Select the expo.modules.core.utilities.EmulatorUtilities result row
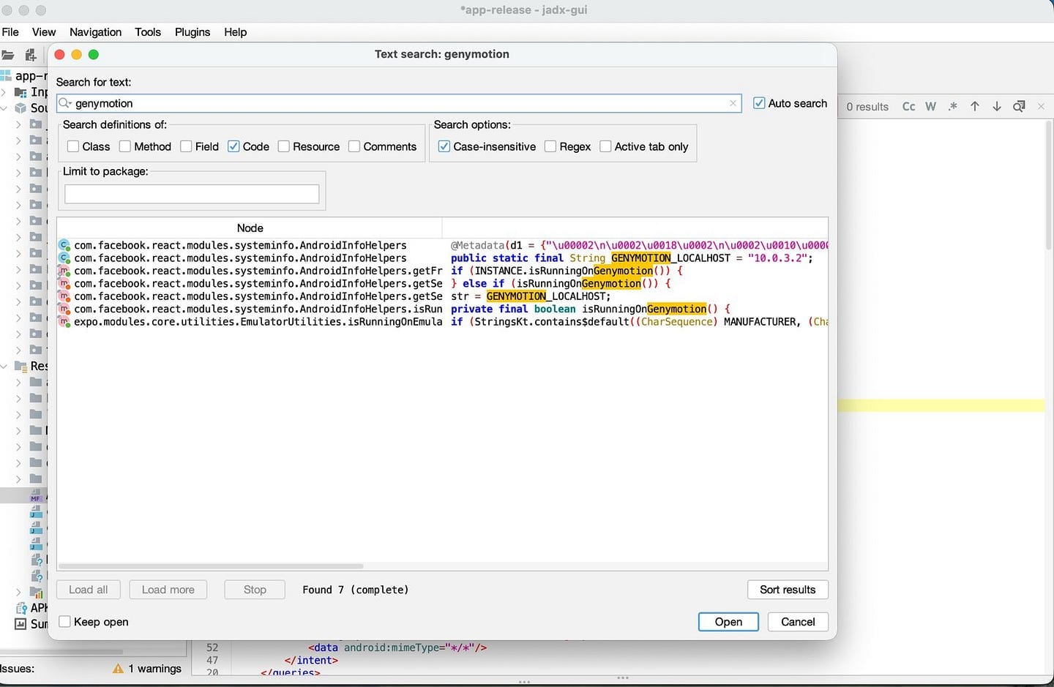The image size is (1054, 687). click(443, 322)
